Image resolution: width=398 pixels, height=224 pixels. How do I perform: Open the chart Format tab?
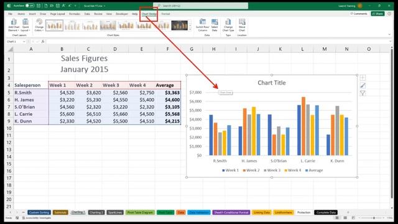point(166,14)
